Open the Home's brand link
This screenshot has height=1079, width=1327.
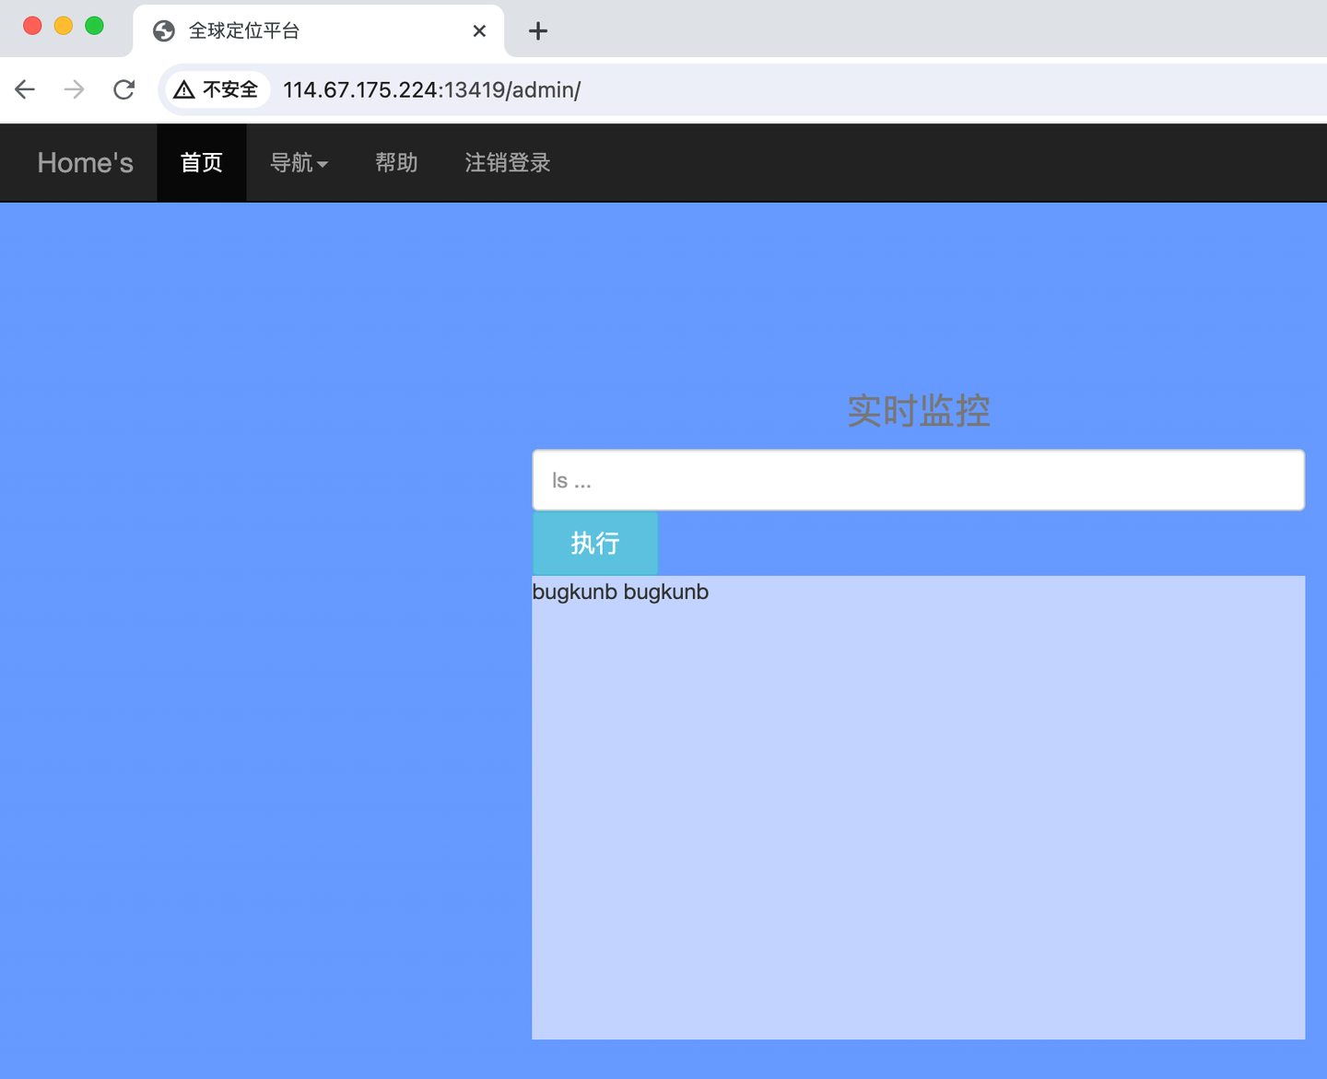coord(86,163)
